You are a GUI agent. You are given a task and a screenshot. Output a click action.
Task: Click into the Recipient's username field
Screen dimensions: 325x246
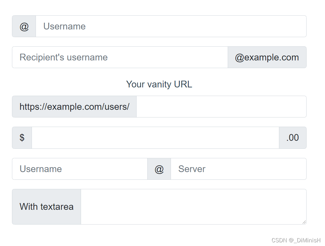click(120, 57)
